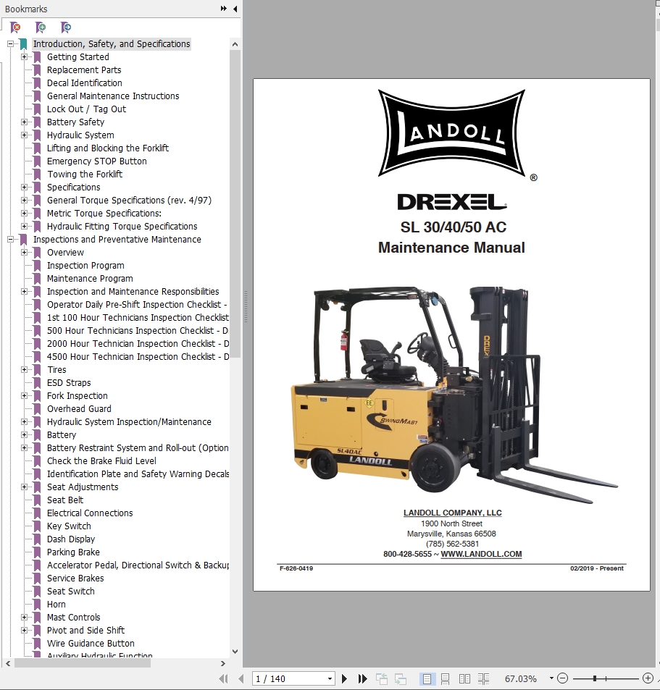The width and height of the screenshot is (660, 690).
Task: Click the panel splitter grip handle
Action: (246, 306)
